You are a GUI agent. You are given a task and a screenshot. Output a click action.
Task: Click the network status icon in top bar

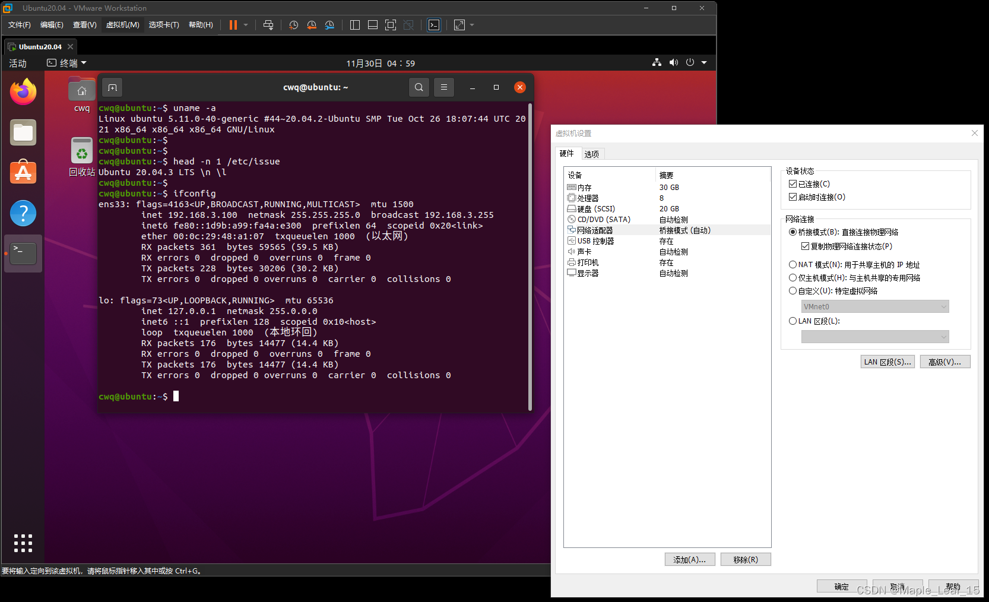coord(657,62)
